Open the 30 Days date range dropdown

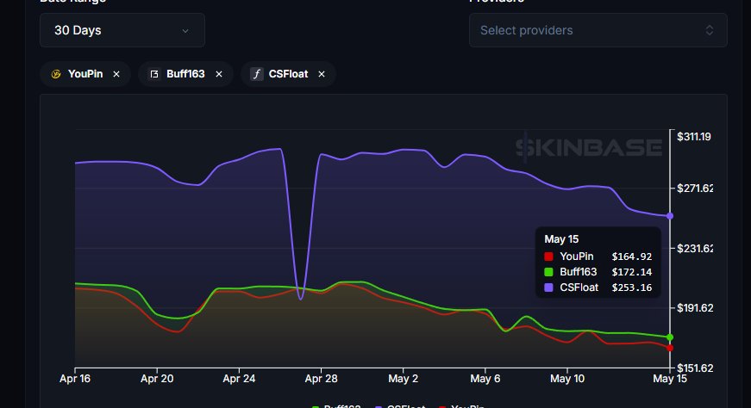tap(122, 30)
